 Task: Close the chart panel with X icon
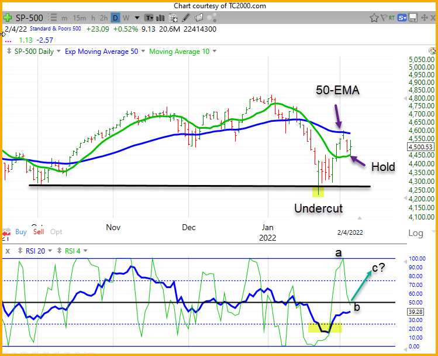(433, 18)
